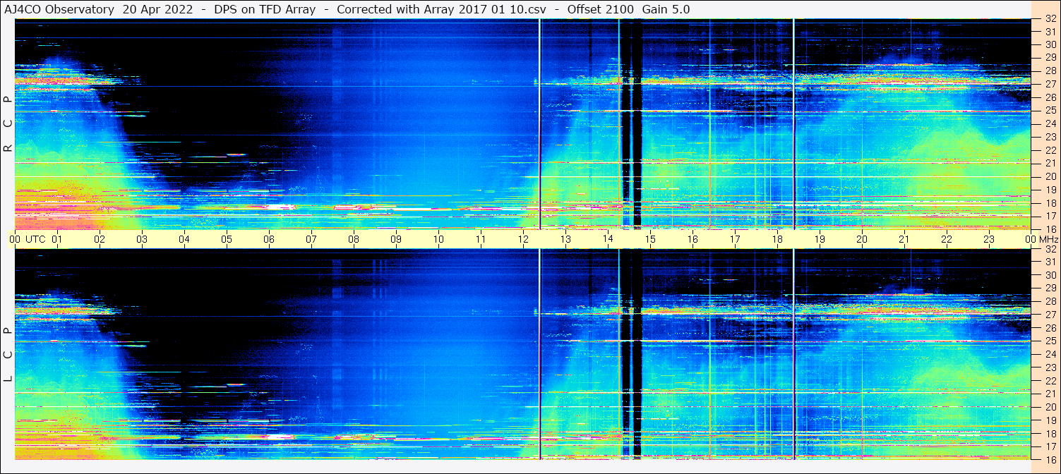Screen dimensions: 1061x474
Task: Select hour marker 05 on the time axis
Action: pyautogui.click(x=227, y=239)
